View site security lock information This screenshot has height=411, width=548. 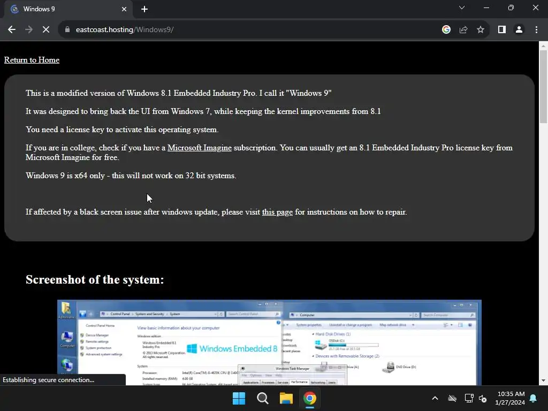pyautogui.click(x=67, y=30)
